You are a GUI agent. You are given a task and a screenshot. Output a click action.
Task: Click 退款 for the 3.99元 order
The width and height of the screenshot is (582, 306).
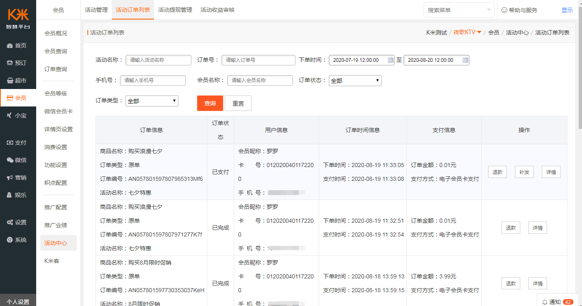[x=511, y=283]
